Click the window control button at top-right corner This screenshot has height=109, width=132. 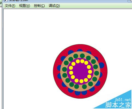click(130, 1)
